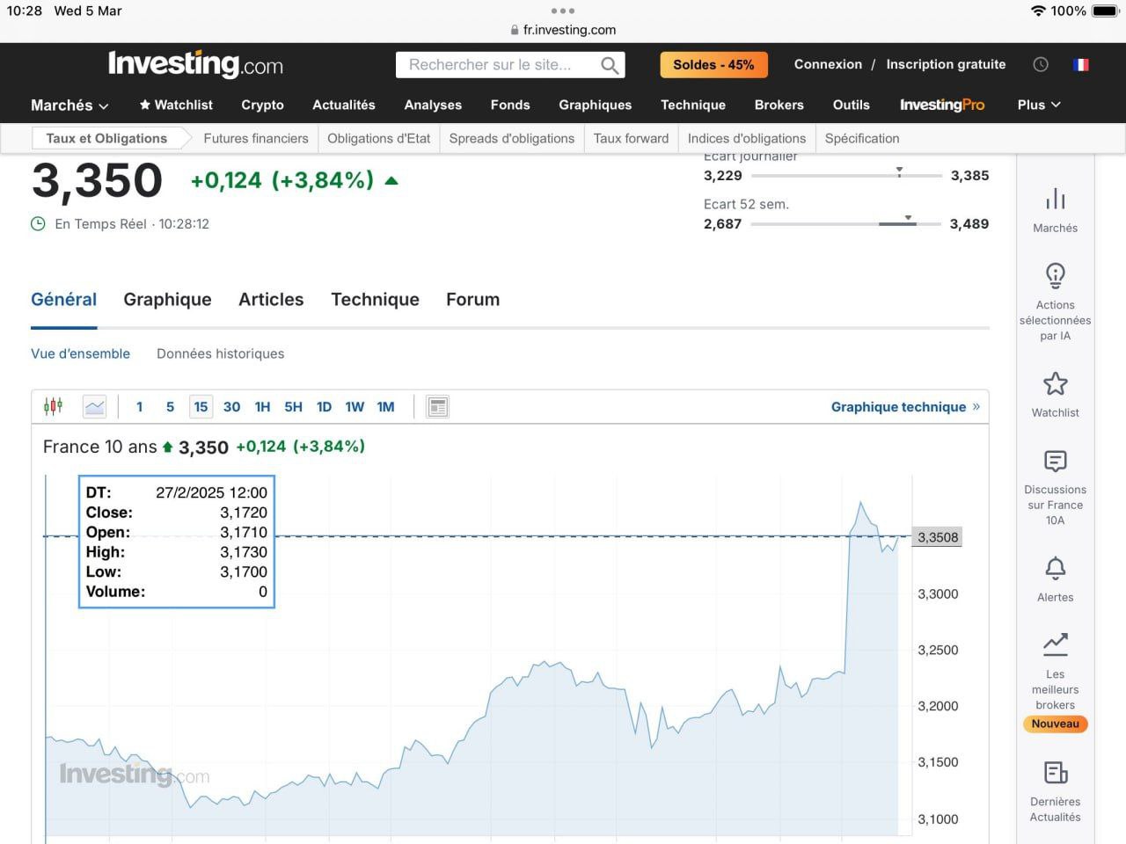Screen dimensions: 1126x844
Task: Select the area chart type icon
Action: [94, 406]
